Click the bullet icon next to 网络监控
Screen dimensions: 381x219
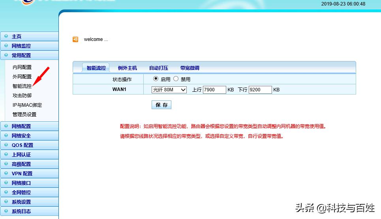pyautogui.click(x=6, y=46)
